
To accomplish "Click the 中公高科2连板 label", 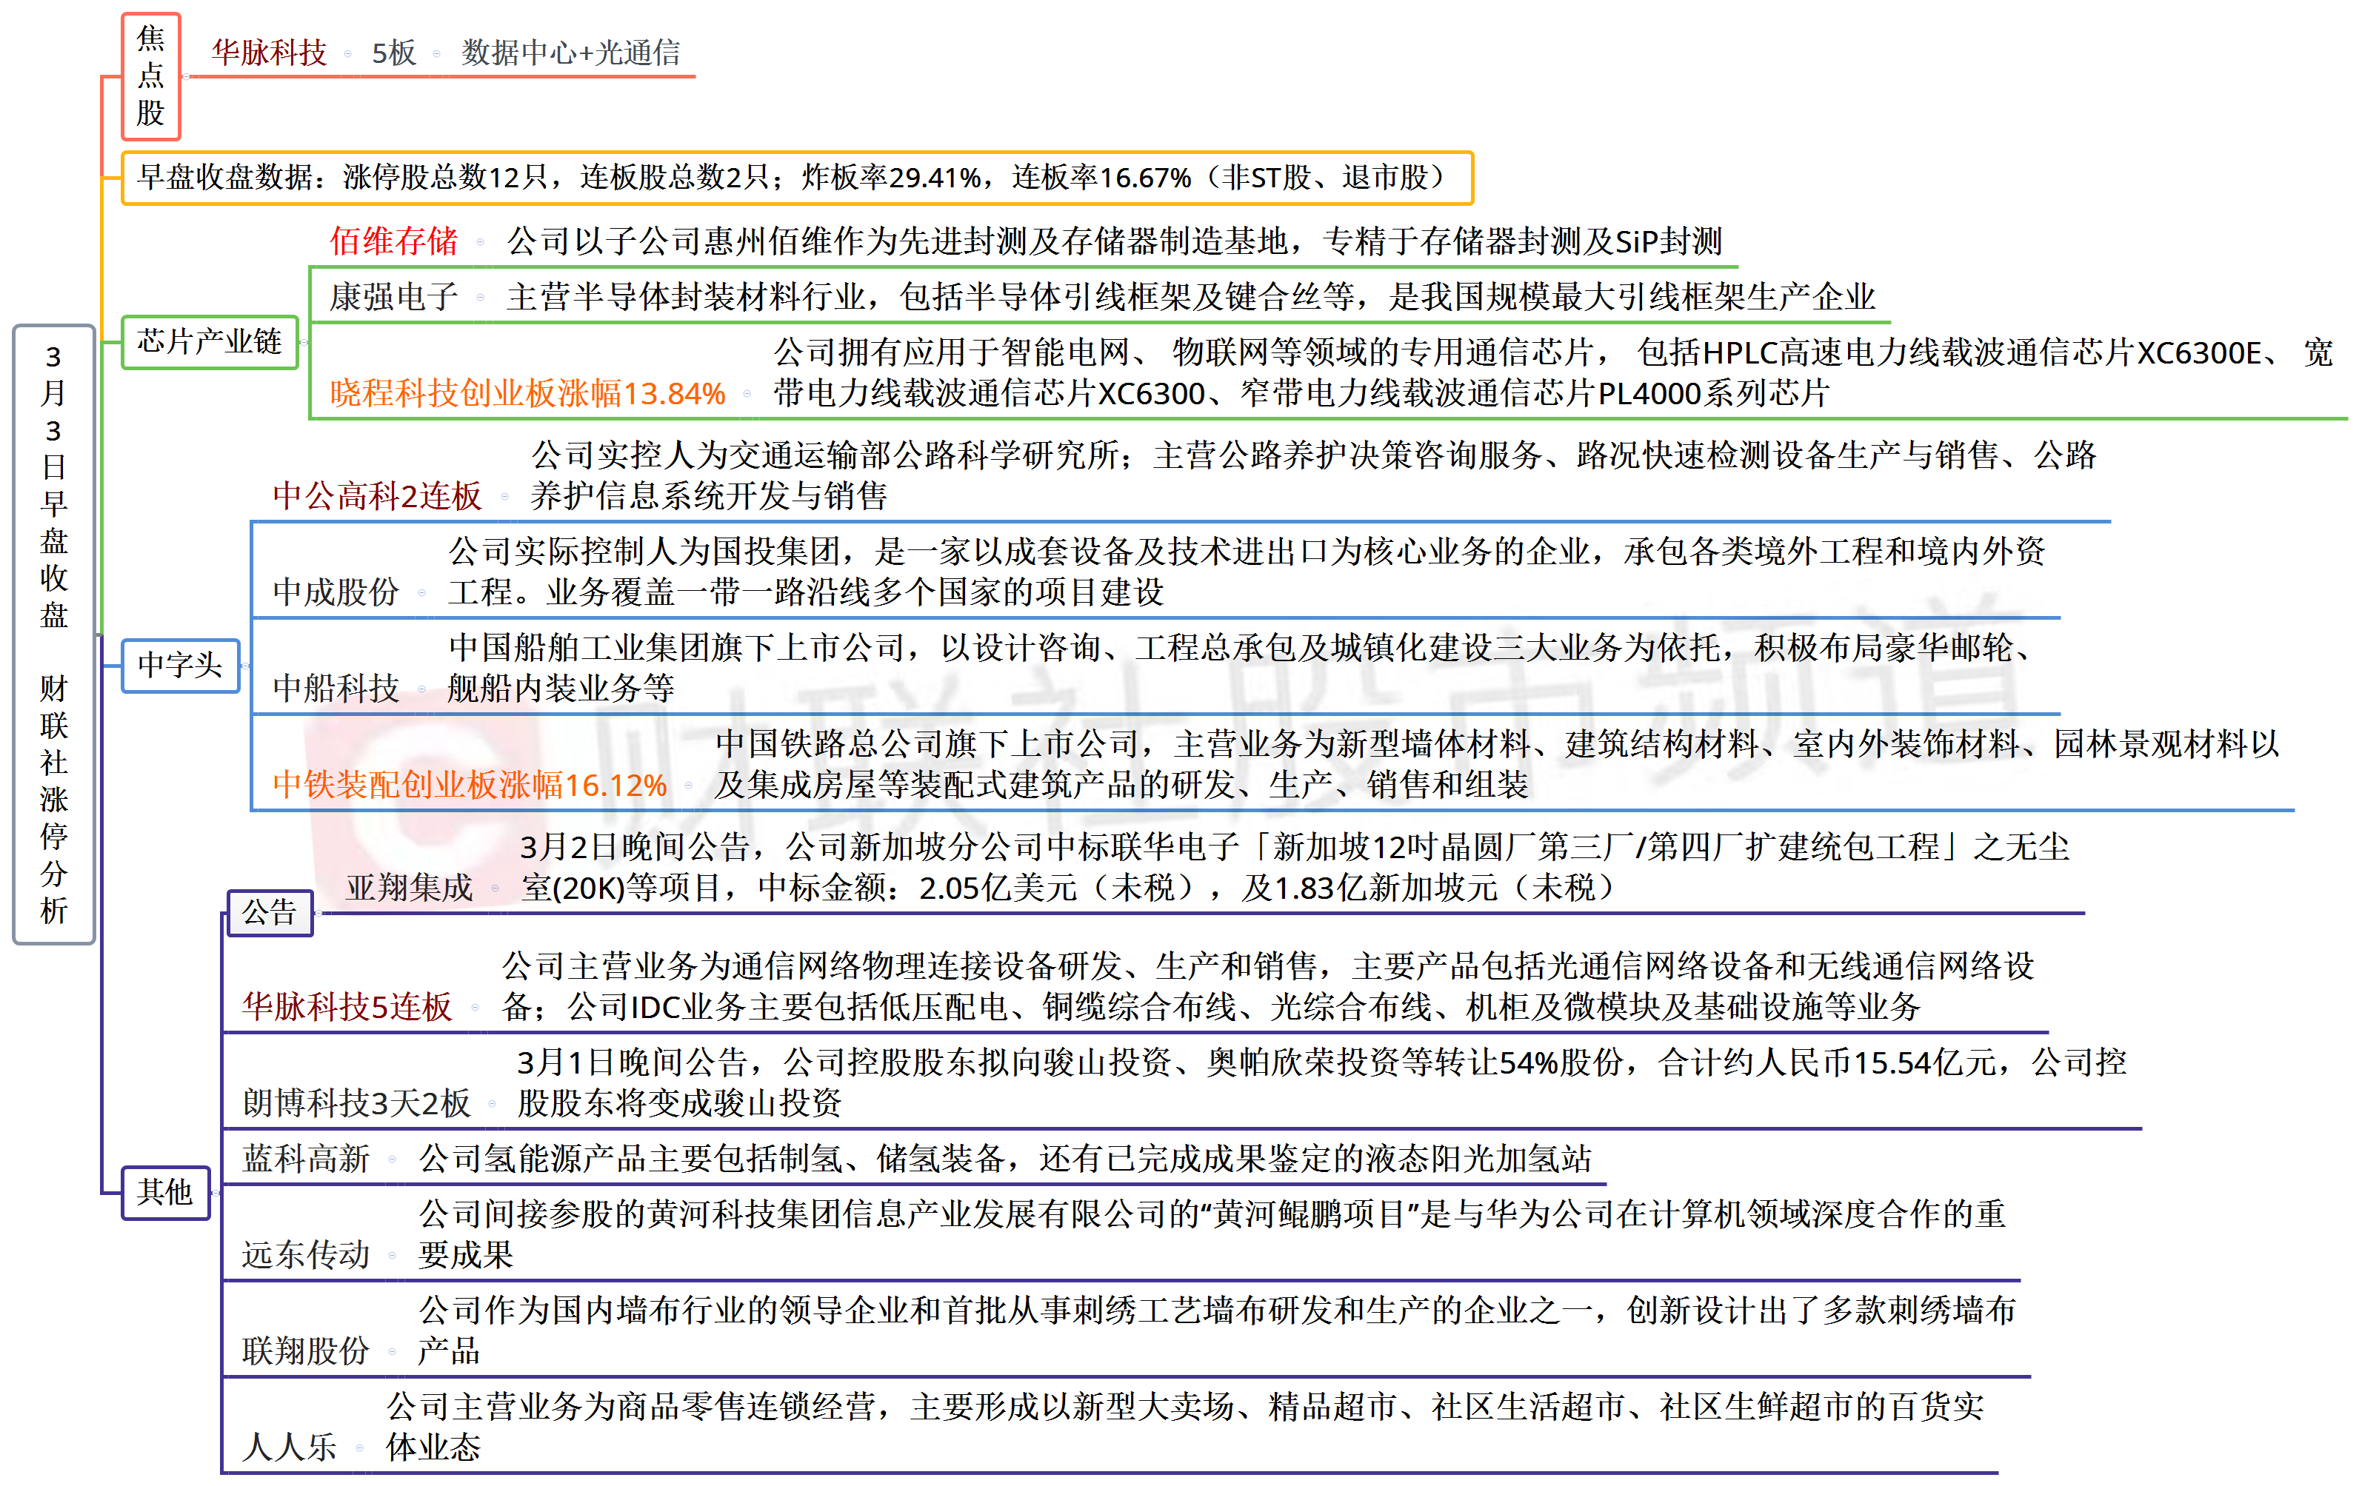I will click(x=377, y=495).
